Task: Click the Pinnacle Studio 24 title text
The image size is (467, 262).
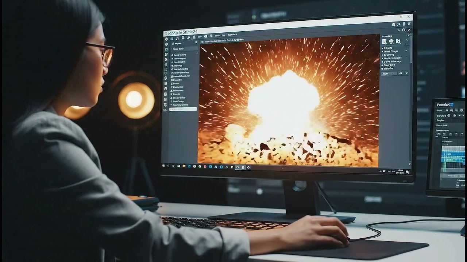Action: pyautogui.click(x=182, y=32)
